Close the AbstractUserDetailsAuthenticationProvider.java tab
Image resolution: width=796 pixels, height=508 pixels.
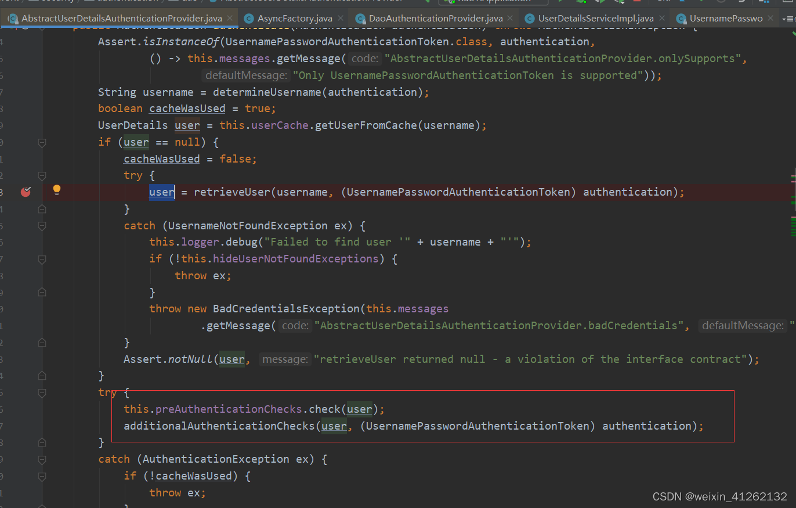230,19
